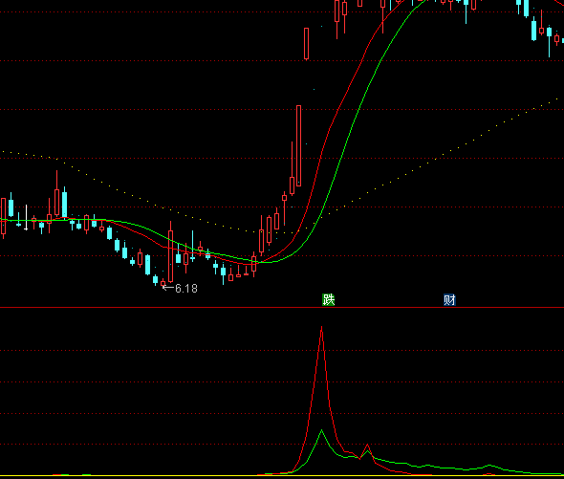
Task: Select the yellow baseline at indicator panel bottom
Action: point(282,476)
